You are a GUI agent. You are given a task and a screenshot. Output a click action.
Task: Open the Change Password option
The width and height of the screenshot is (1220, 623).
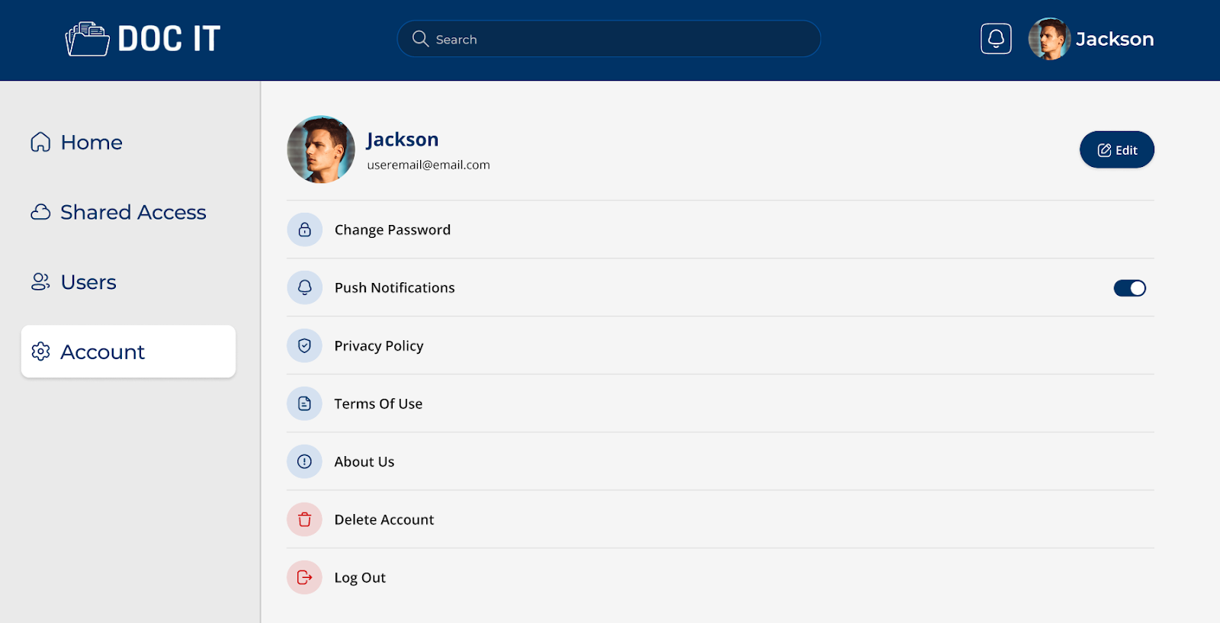(x=720, y=230)
